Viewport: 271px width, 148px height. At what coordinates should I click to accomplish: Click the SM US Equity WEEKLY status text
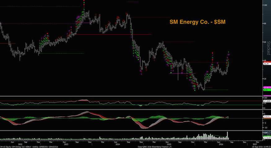point(29,147)
